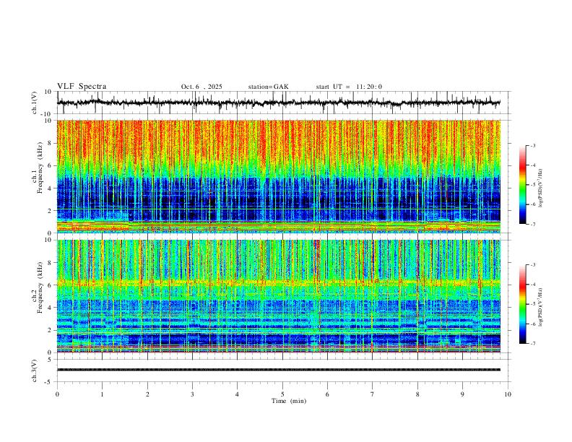Click the ch.1 spectrogram panel
Viewport: 572px width, 442px height.
click(279, 176)
